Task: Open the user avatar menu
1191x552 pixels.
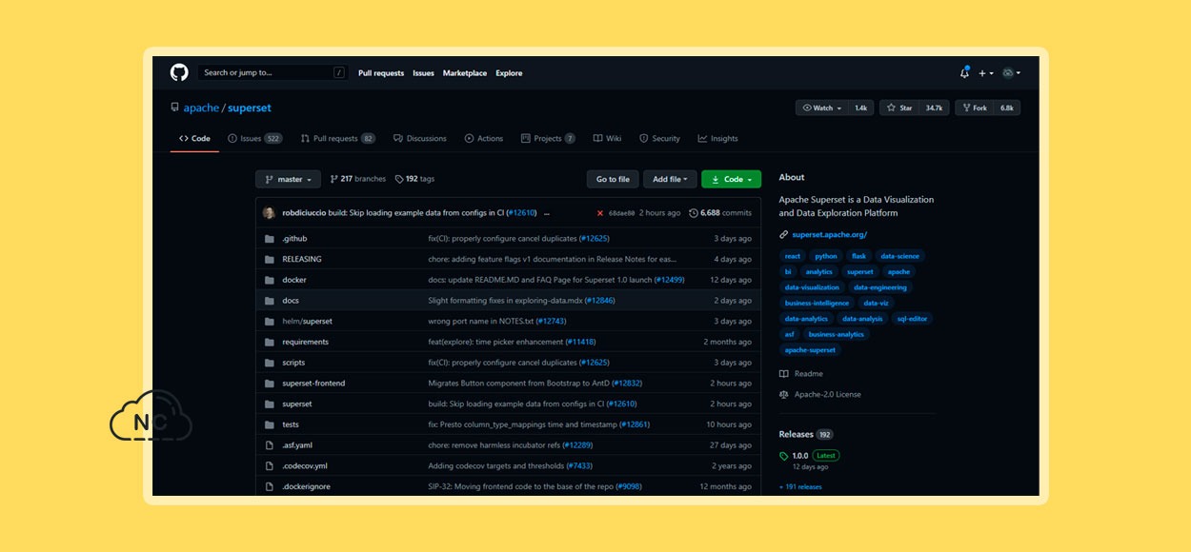Action: point(1011,73)
